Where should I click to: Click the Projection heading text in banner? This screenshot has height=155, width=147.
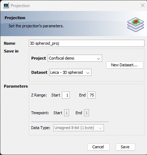click(15, 18)
